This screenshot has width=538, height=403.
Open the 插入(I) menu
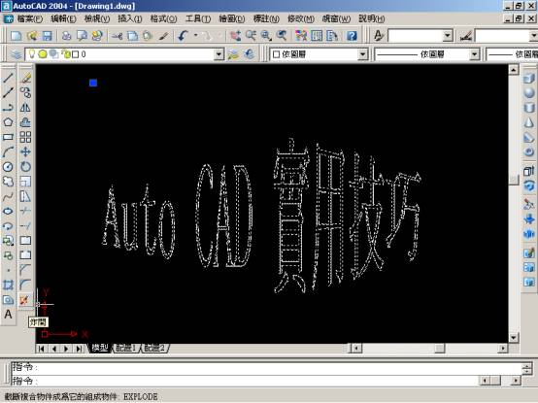pyautogui.click(x=130, y=18)
